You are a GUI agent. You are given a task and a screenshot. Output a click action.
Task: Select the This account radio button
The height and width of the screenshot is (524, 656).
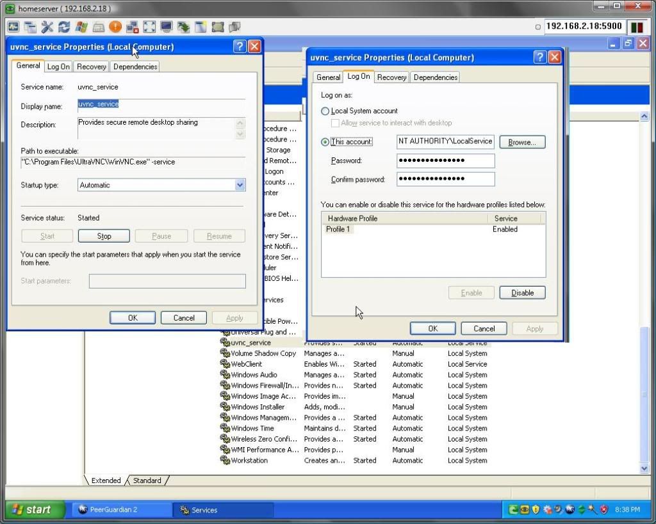click(x=325, y=142)
